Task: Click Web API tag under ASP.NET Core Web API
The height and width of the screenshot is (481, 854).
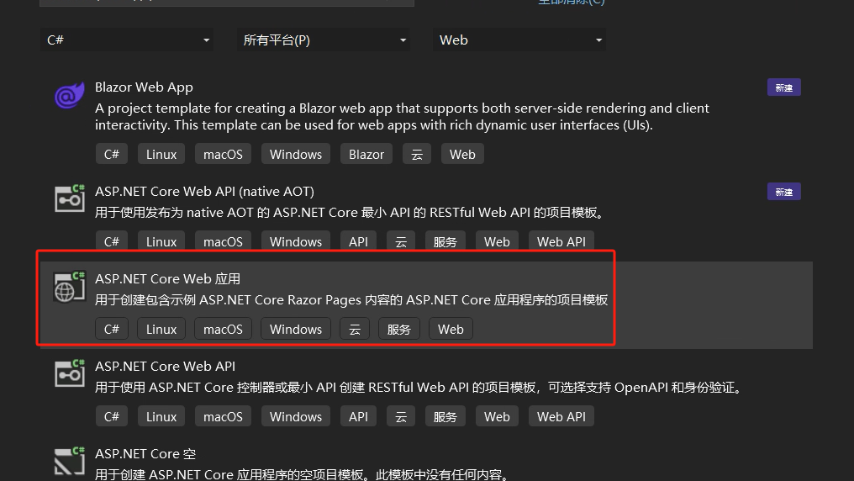Action: tap(561, 416)
